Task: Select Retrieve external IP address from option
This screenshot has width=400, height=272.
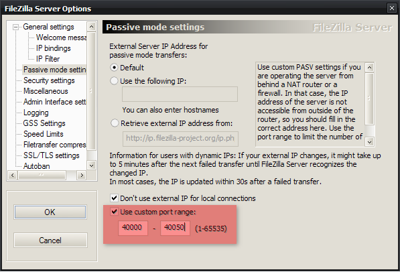Action: click(x=115, y=123)
